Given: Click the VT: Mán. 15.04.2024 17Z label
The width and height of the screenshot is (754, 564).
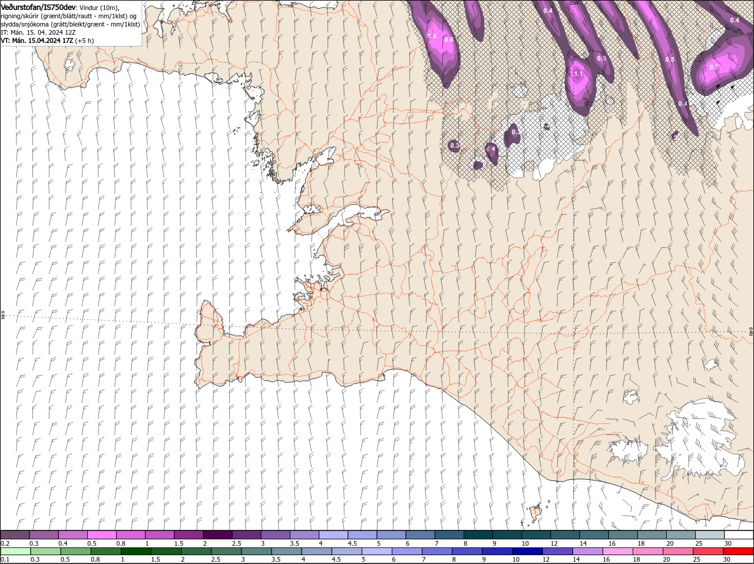Looking at the screenshot, I should pos(37,41).
